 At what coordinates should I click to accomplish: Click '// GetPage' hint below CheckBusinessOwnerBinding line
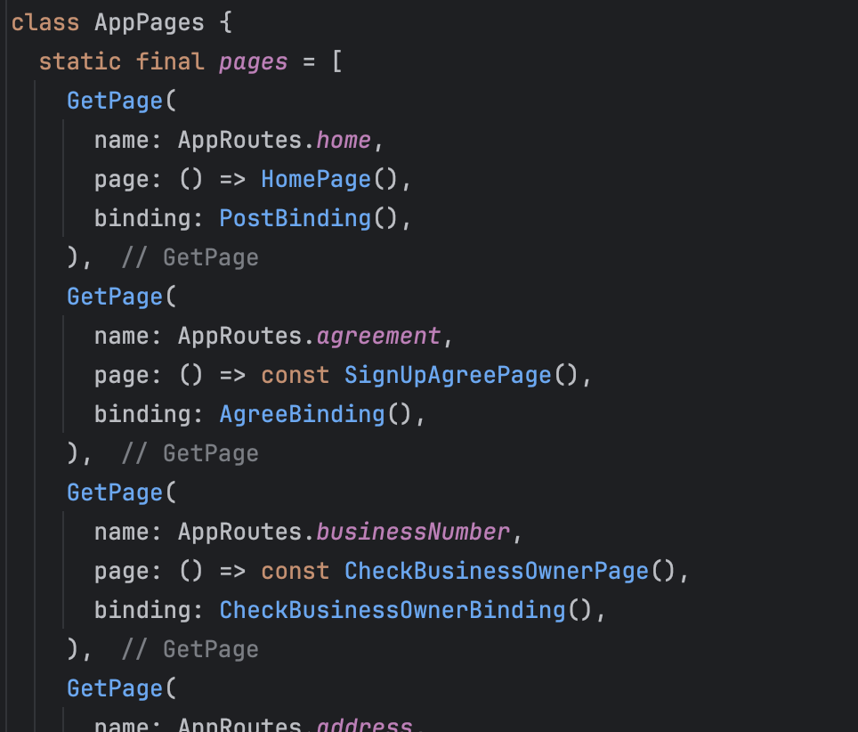[x=190, y=650]
